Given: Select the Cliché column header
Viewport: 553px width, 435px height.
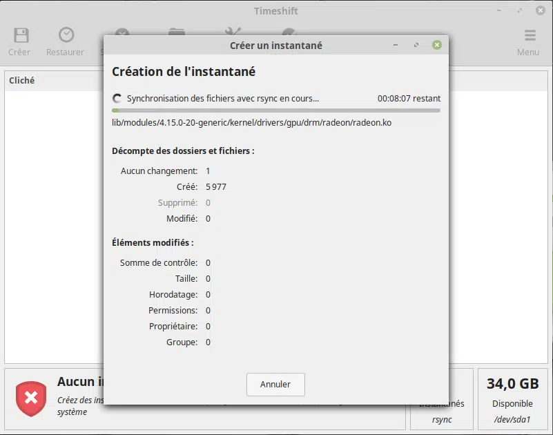Looking at the screenshot, I should (21, 80).
